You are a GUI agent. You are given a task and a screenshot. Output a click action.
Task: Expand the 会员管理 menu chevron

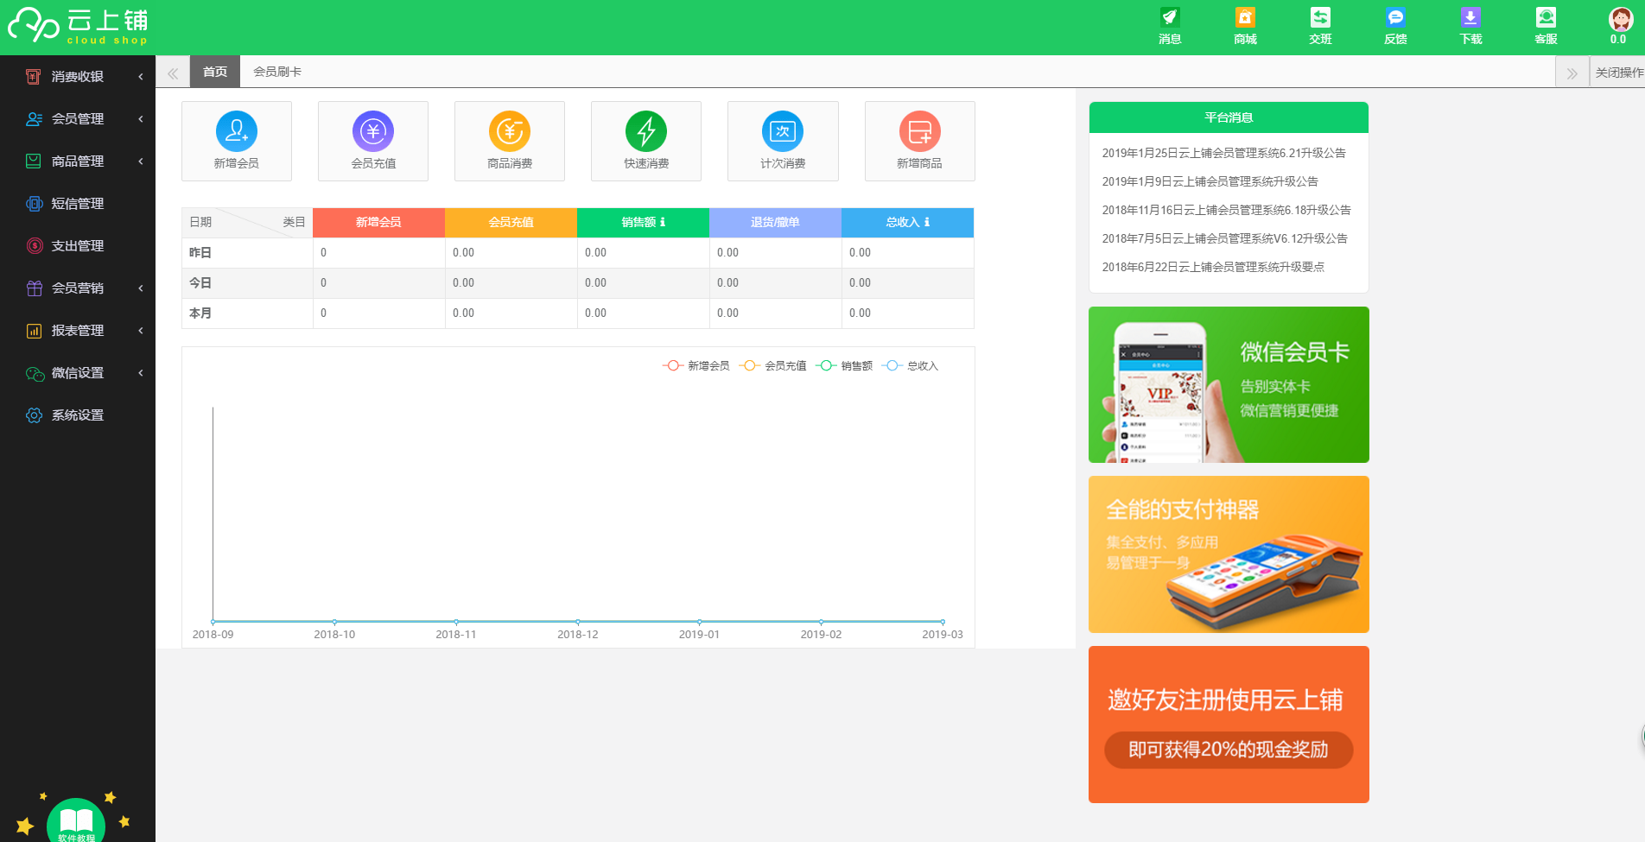pos(141,118)
